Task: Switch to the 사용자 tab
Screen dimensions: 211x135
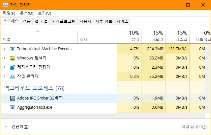Action: (85, 21)
